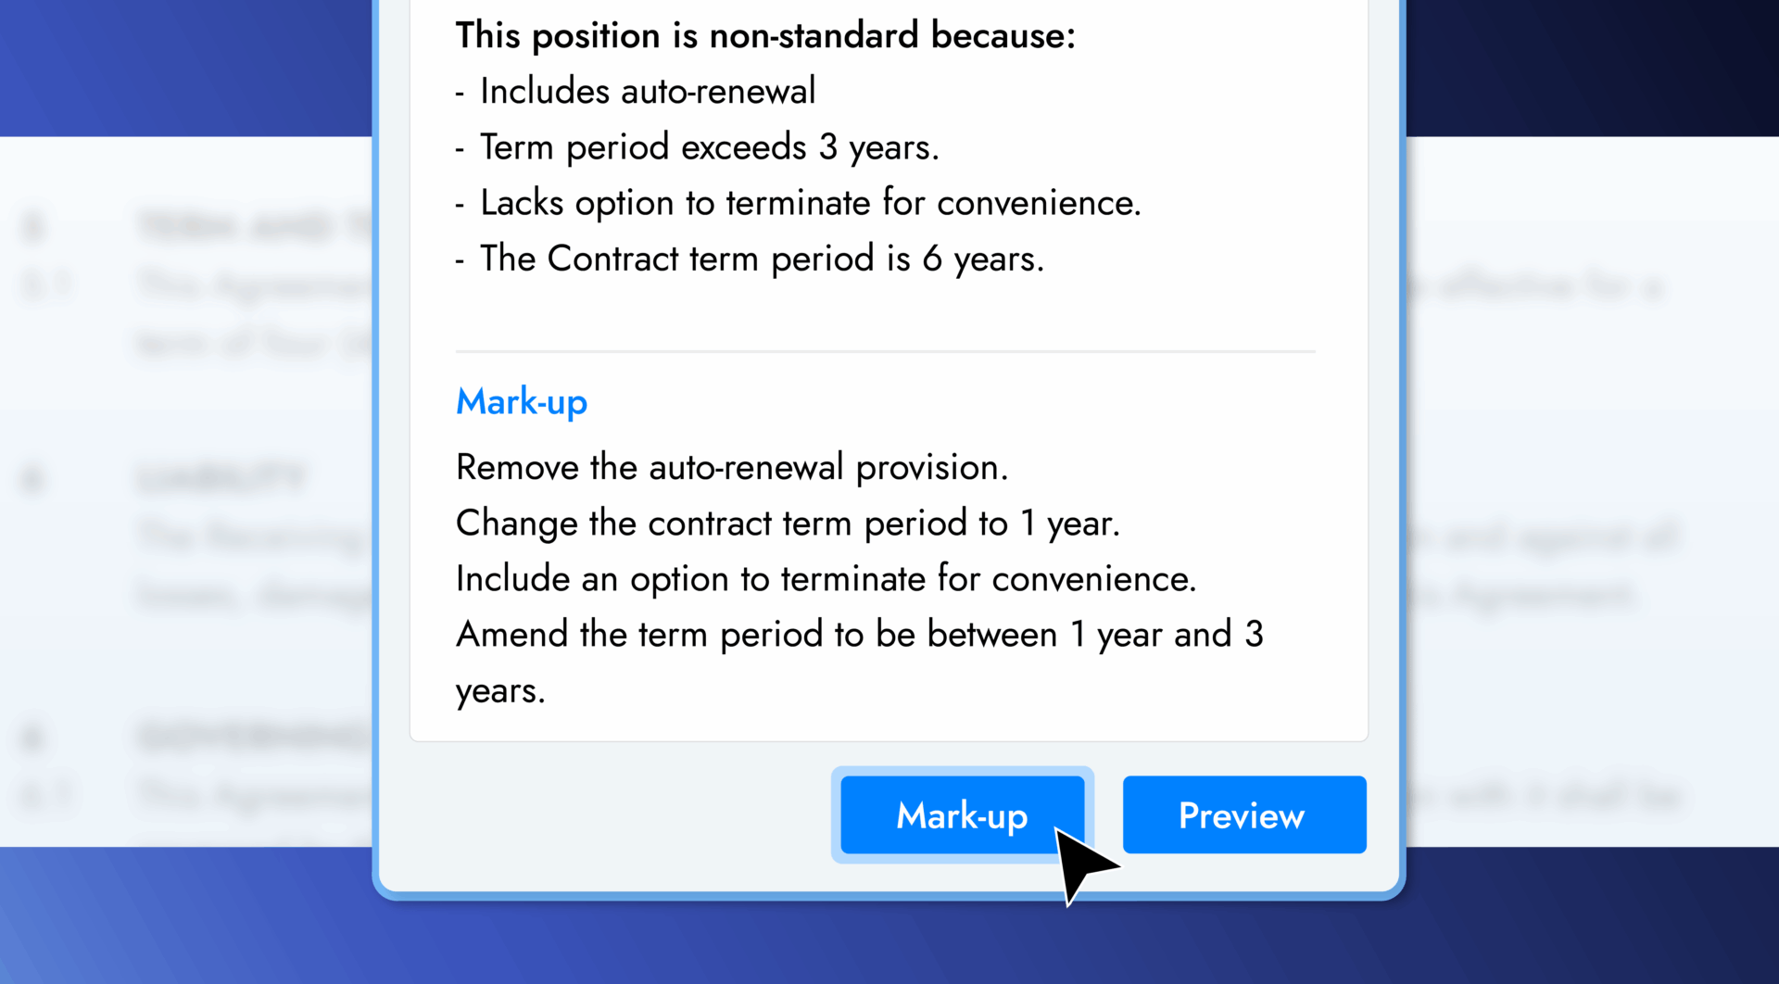
Task: Click 'Include an option to terminate for convenience.'
Action: [826, 578]
